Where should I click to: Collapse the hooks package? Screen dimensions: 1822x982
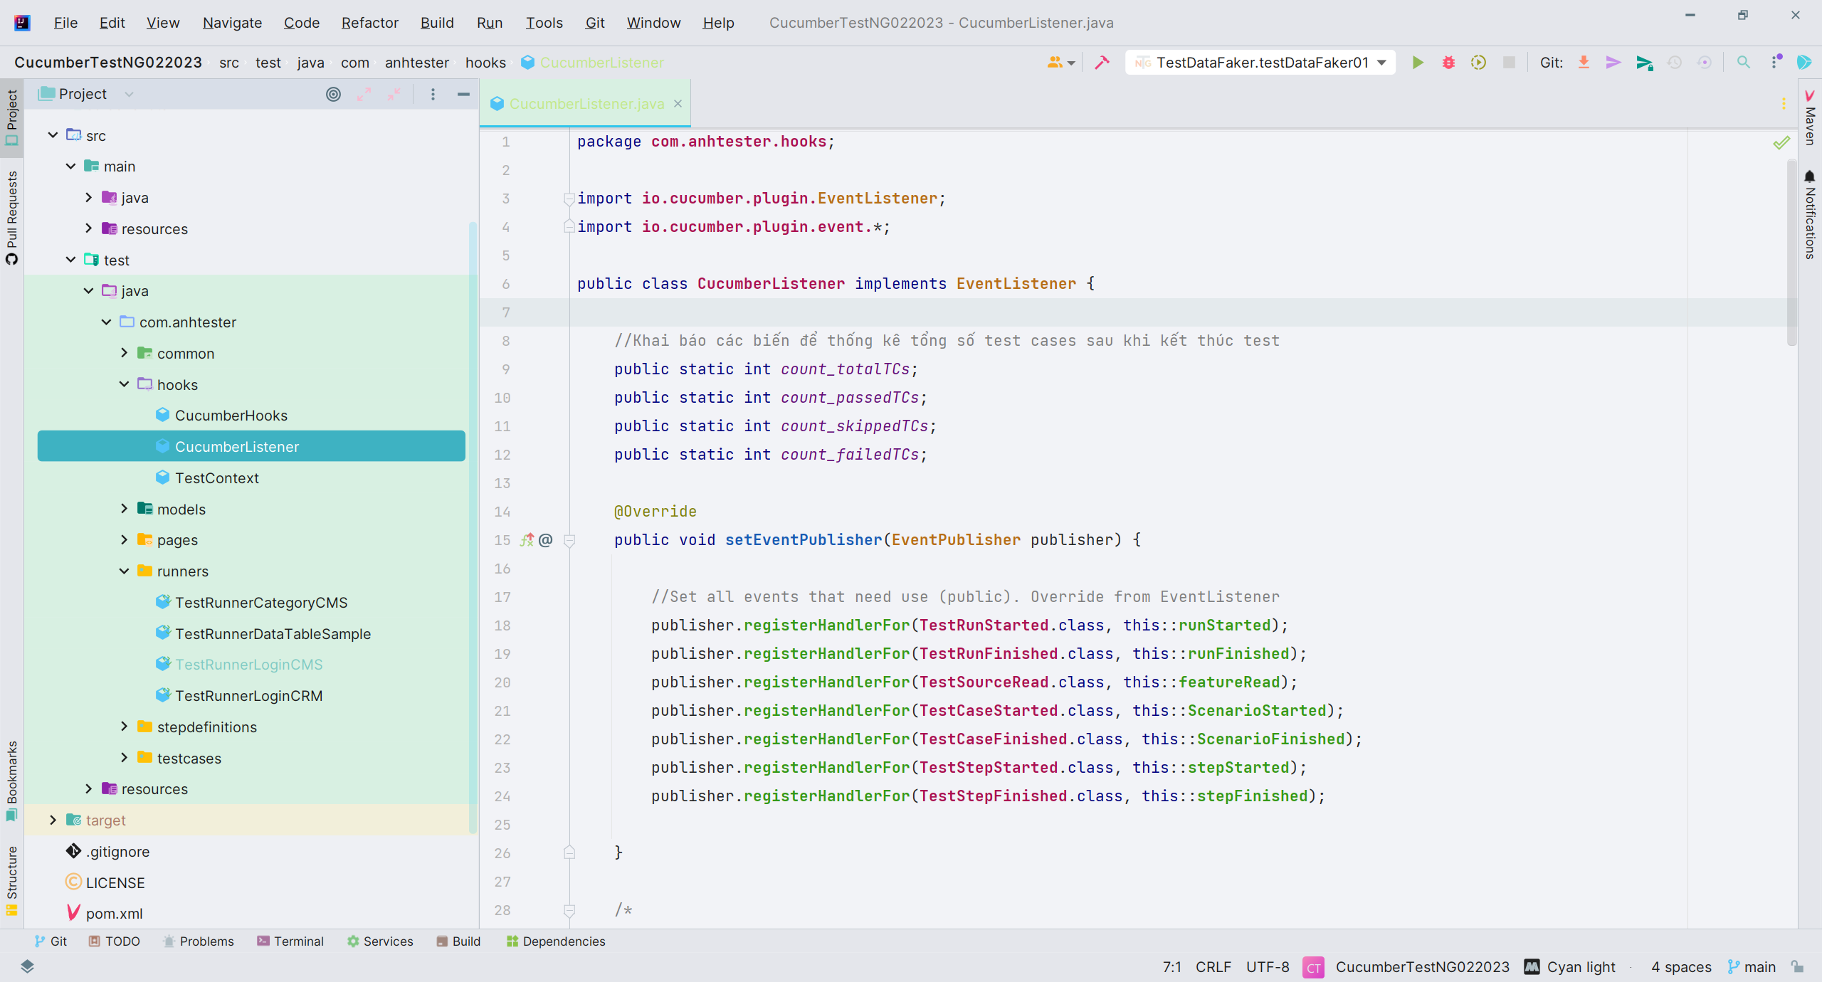[124, 384]
